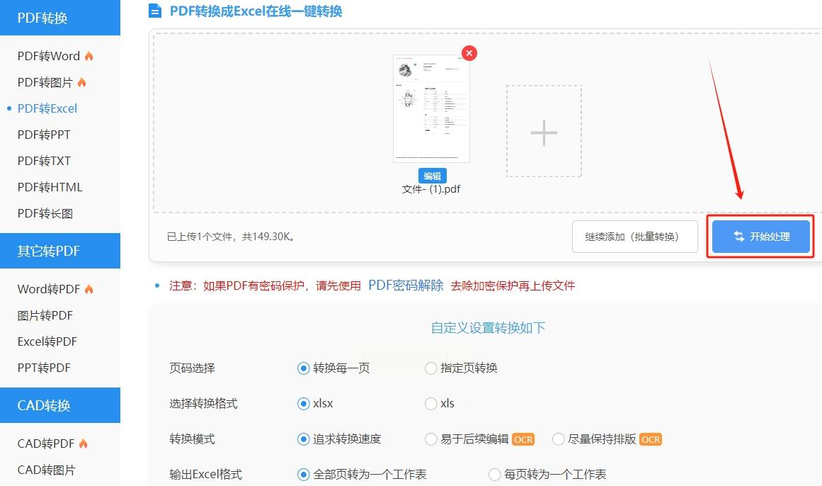Open PDF转PPT in the sidebar
Screen dimensions: 822x486
(44, 135)
